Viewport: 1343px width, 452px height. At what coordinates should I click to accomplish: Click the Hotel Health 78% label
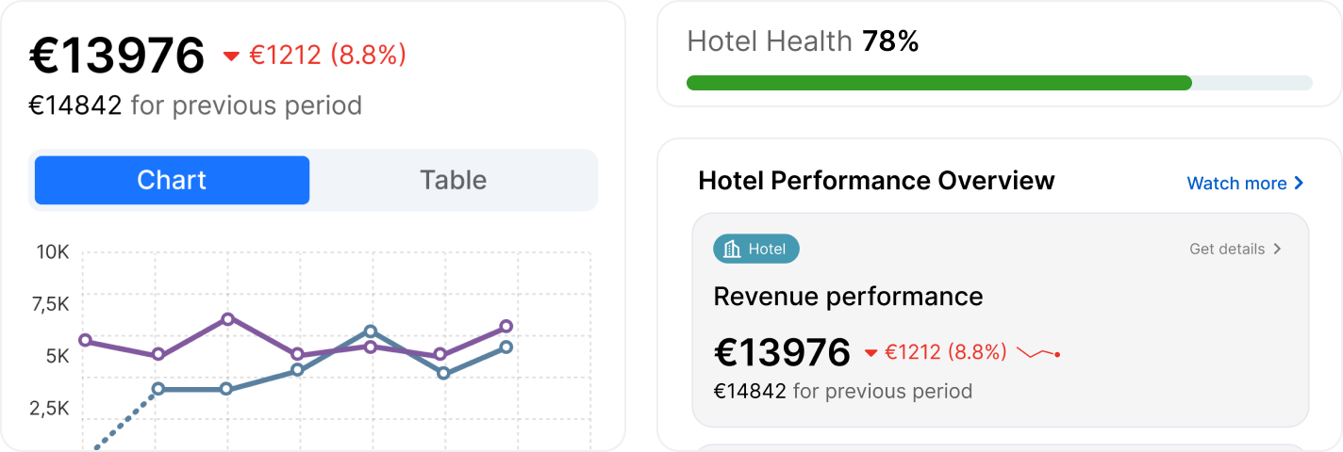point(803,41)
